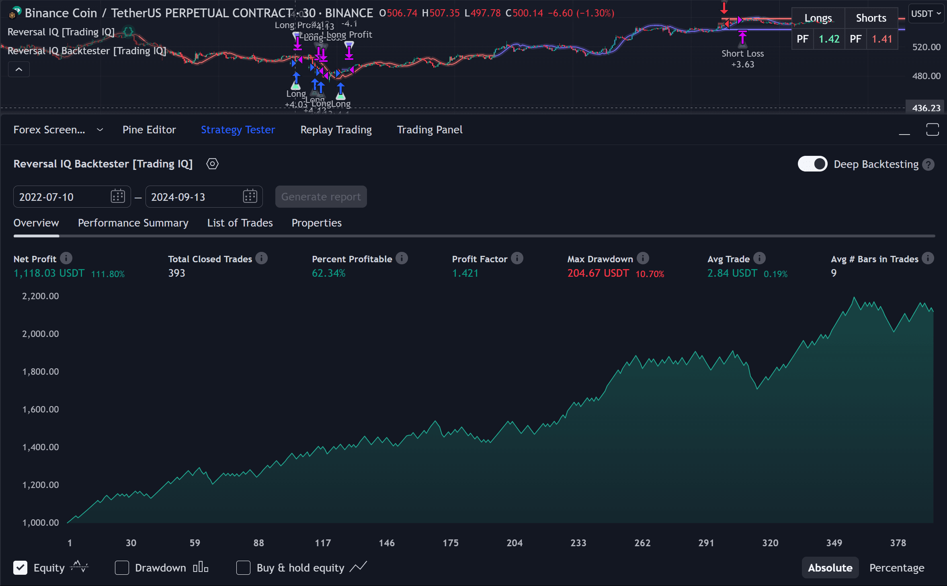Open the USDT currency dropdown
The width and height of the screenshot is (947, 586).
click(926, 14)
